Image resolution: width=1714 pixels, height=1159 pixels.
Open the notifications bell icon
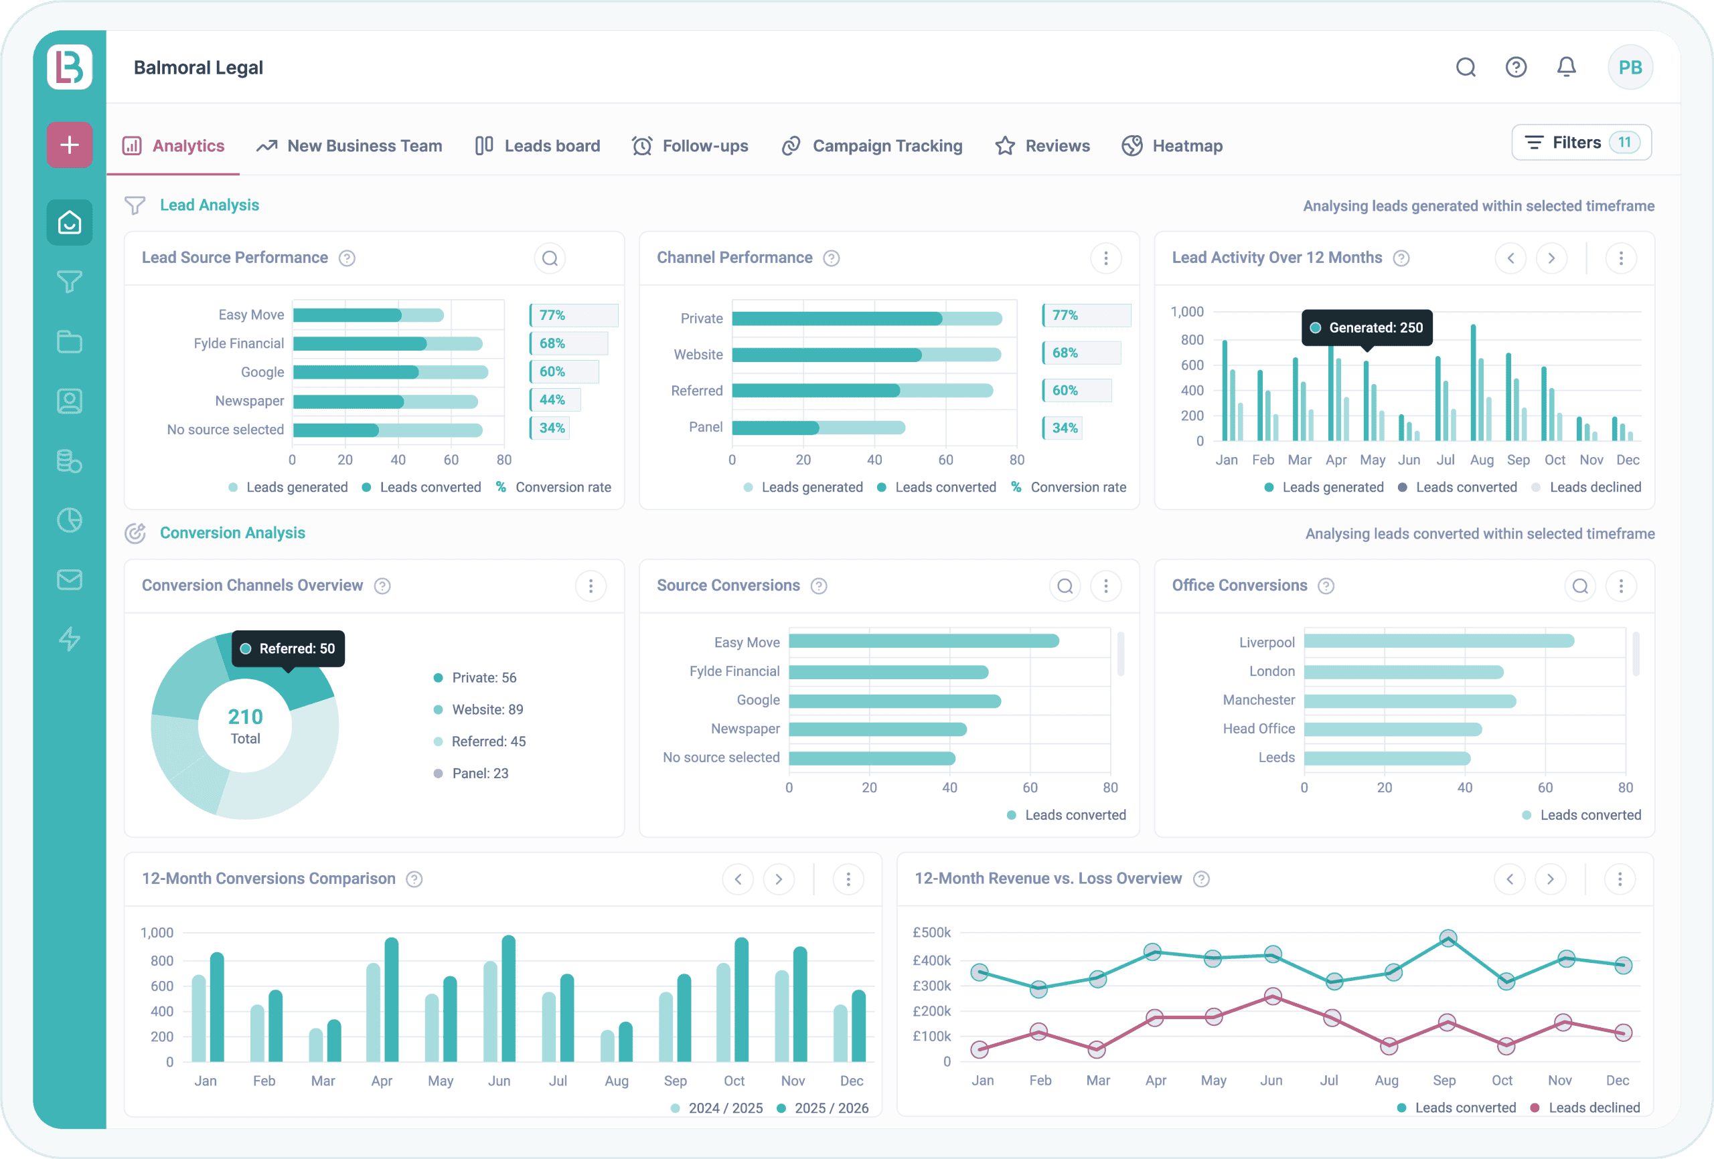tap(1567, 66)
